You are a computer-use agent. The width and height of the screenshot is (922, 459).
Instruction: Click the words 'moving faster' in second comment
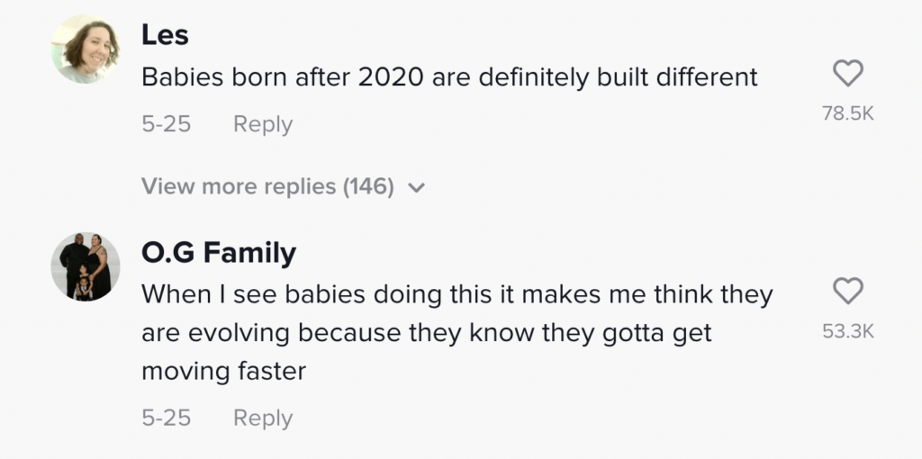[x=223, y=372]
